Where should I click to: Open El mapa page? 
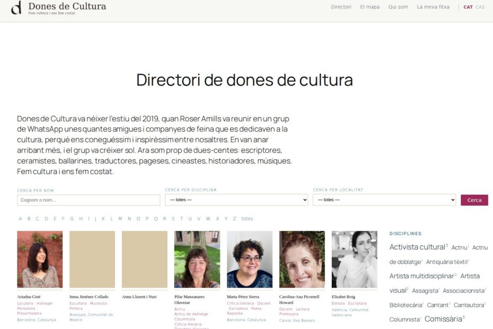[x=370, y=7]
